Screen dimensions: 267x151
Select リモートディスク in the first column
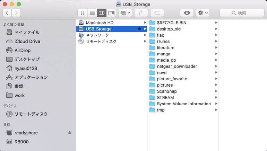[x=112, y=41]
